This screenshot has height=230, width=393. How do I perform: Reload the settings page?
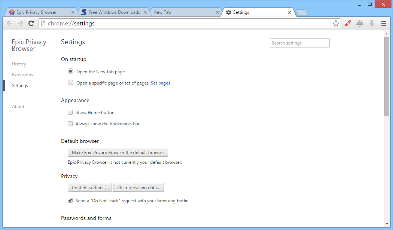tap(31, 23)
